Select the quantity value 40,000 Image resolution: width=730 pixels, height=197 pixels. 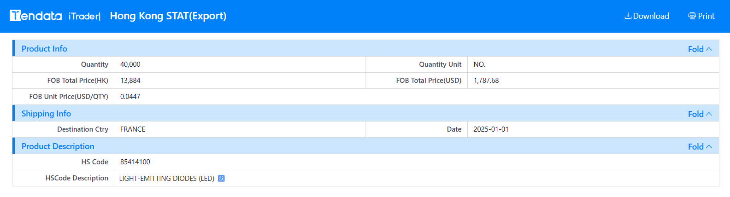(130, 64)
